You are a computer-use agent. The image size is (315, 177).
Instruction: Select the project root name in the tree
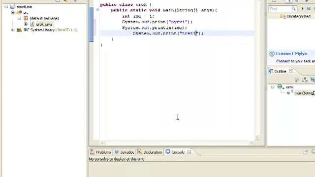[24, 6]
